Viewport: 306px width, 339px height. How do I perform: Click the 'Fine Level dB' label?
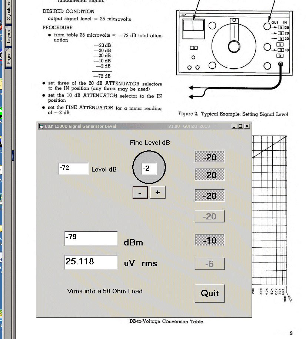point(150,143)
